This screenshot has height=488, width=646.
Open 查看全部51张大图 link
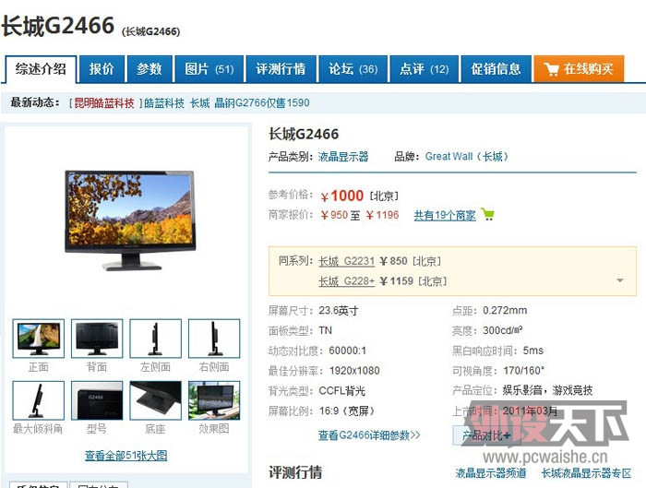coord(126,456)
